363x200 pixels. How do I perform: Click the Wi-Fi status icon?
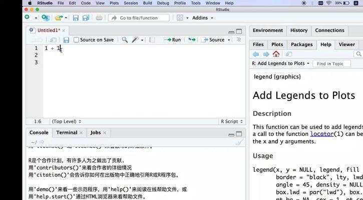click(329, 3)
